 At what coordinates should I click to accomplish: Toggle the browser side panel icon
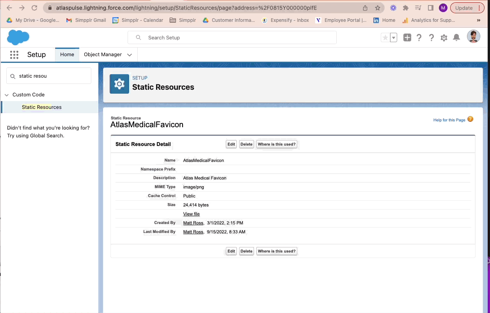pyautogui.click(x=431, y=8)
